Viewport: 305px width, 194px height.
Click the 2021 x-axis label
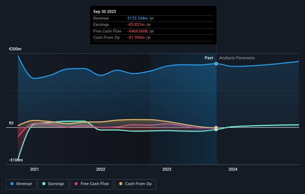click(35, 170)
